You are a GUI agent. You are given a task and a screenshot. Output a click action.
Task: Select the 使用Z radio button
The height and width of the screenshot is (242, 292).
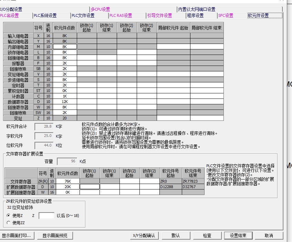(x=9, y=216)
